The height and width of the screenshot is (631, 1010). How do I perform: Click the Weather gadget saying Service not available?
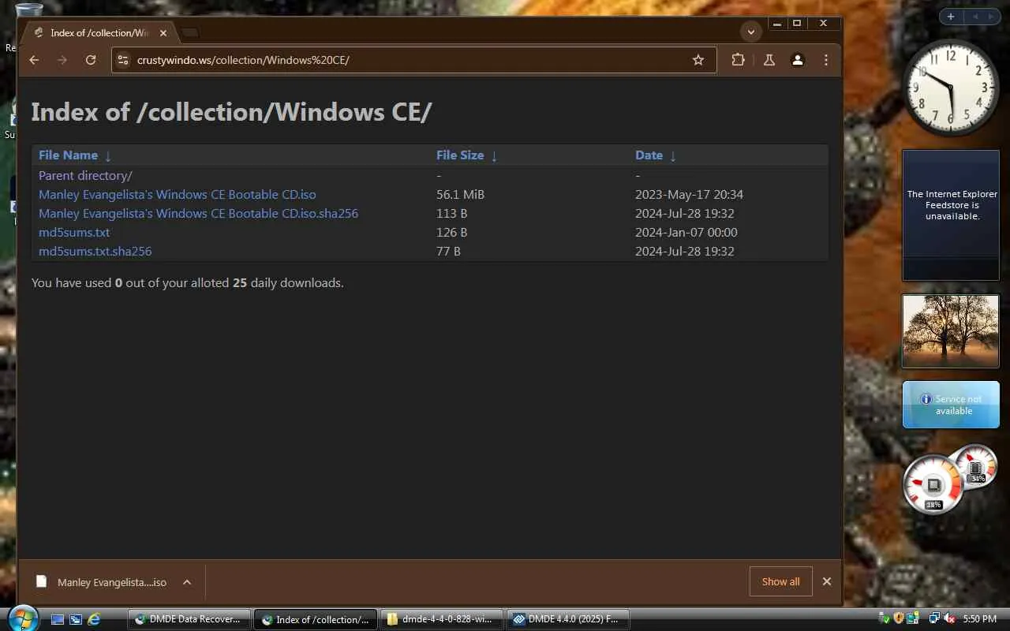coord(951,405)
